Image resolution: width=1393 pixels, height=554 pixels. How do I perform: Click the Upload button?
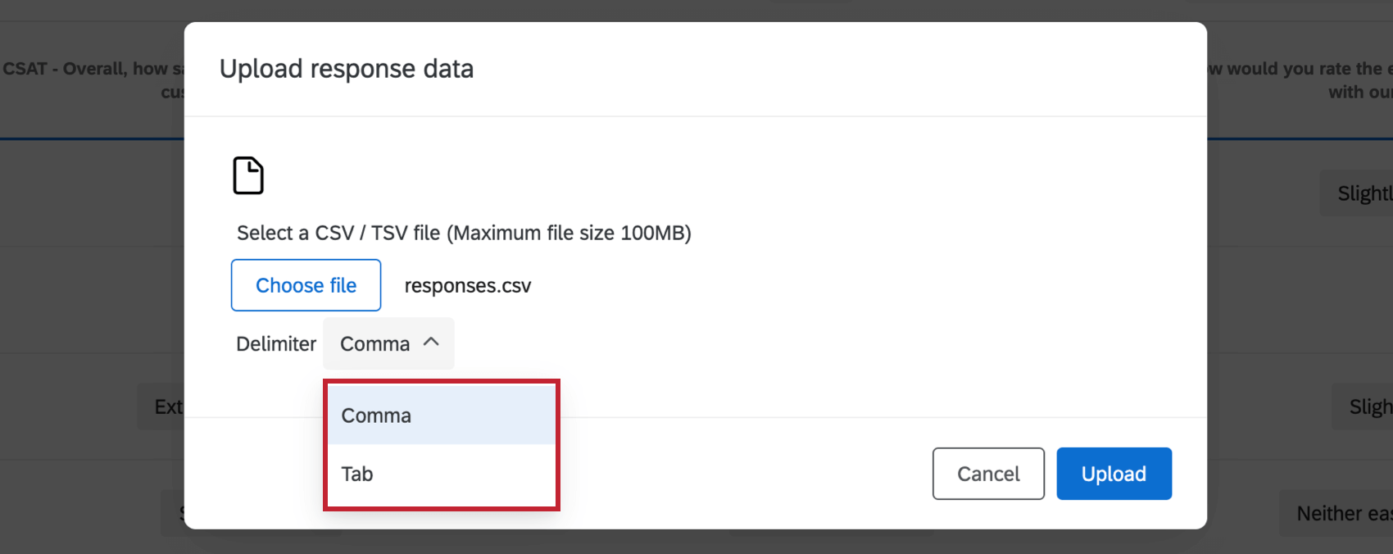click(x=1114, y=474)
